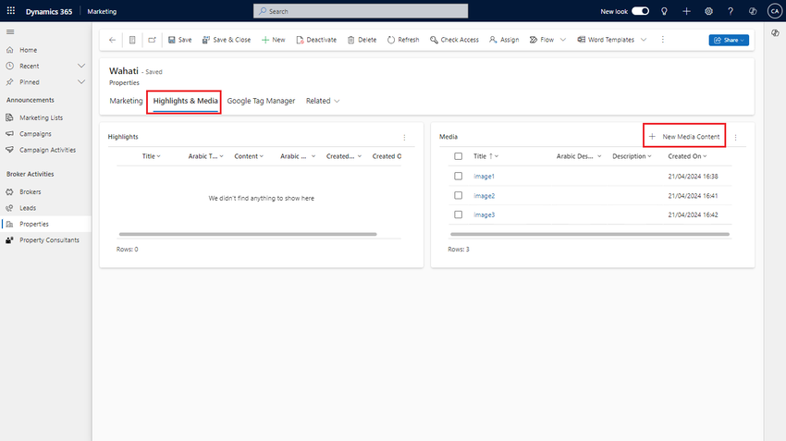
Task: Click the New Media Content button
Action: [684, 137]
